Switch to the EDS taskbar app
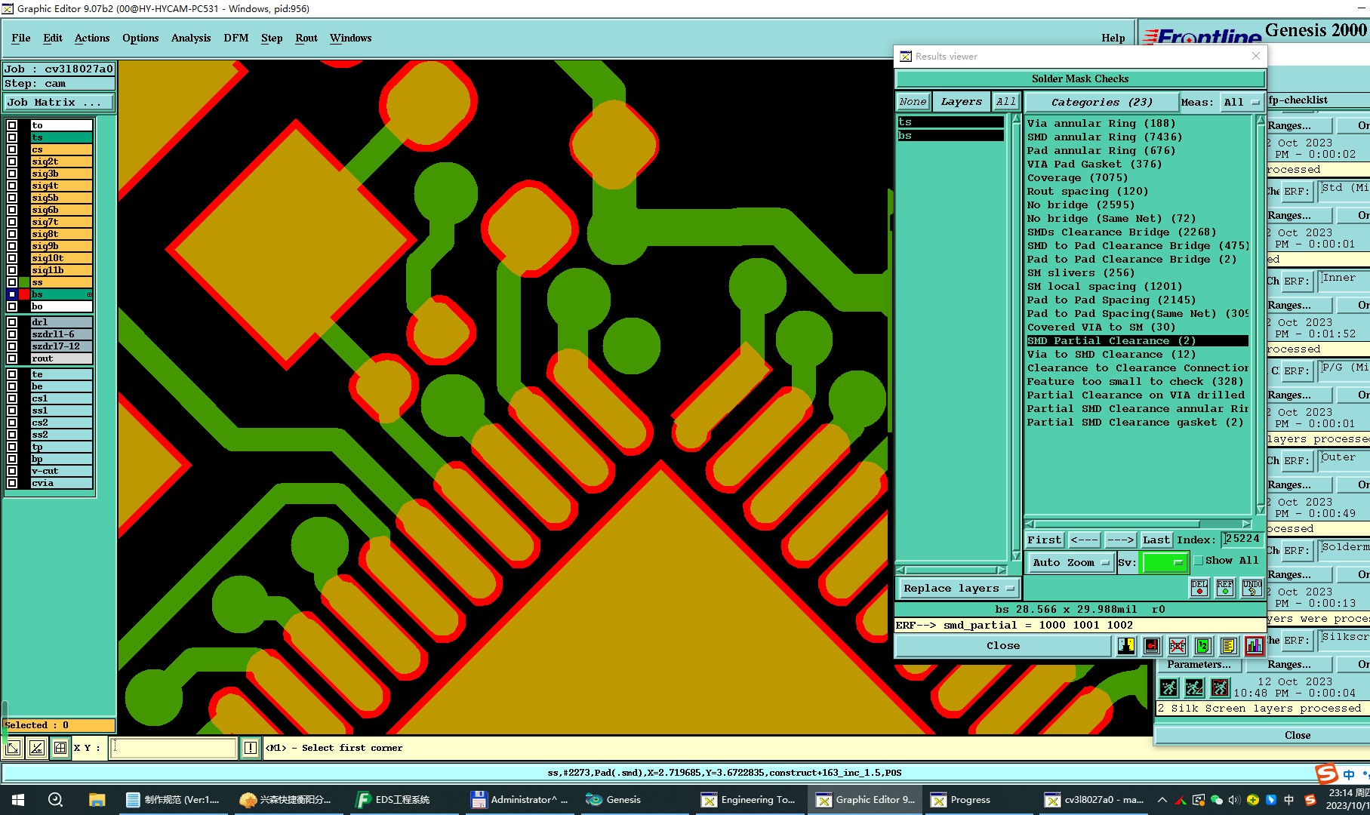Viewport: 1370px width, 815px height. pyautogui.click(x=402, y=800)
